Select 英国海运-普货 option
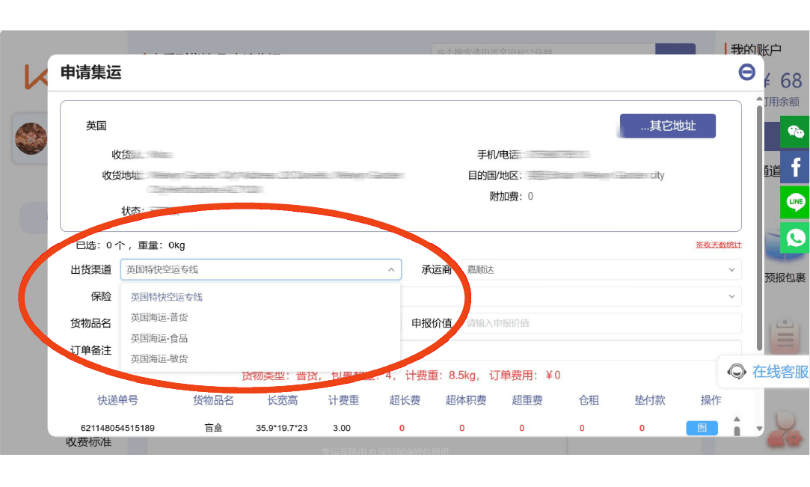 (159, 318)
